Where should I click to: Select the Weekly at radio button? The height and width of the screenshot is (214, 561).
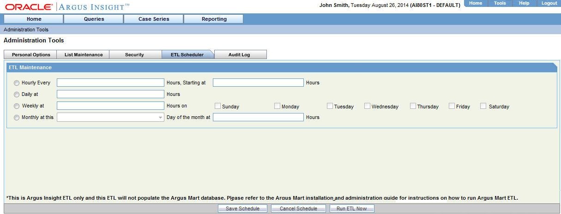[17, 106]
